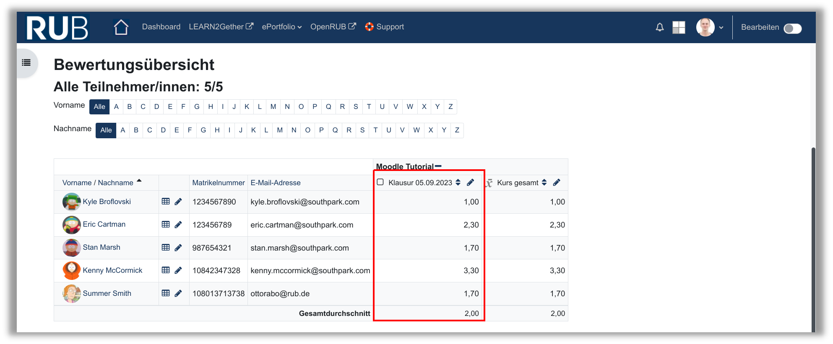Viewport: 833px width, 344px height.
Task: Click pencil icon next to Klausur 05.09.2023
Action: click(x=470, y=182)
